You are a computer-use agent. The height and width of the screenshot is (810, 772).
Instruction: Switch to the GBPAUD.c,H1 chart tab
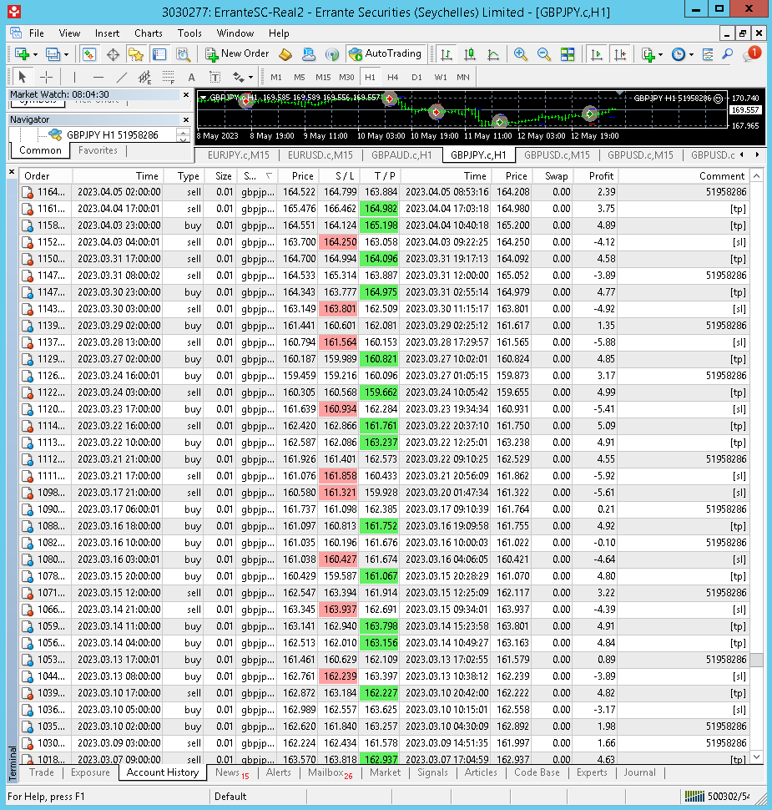(x=401, y=155)
